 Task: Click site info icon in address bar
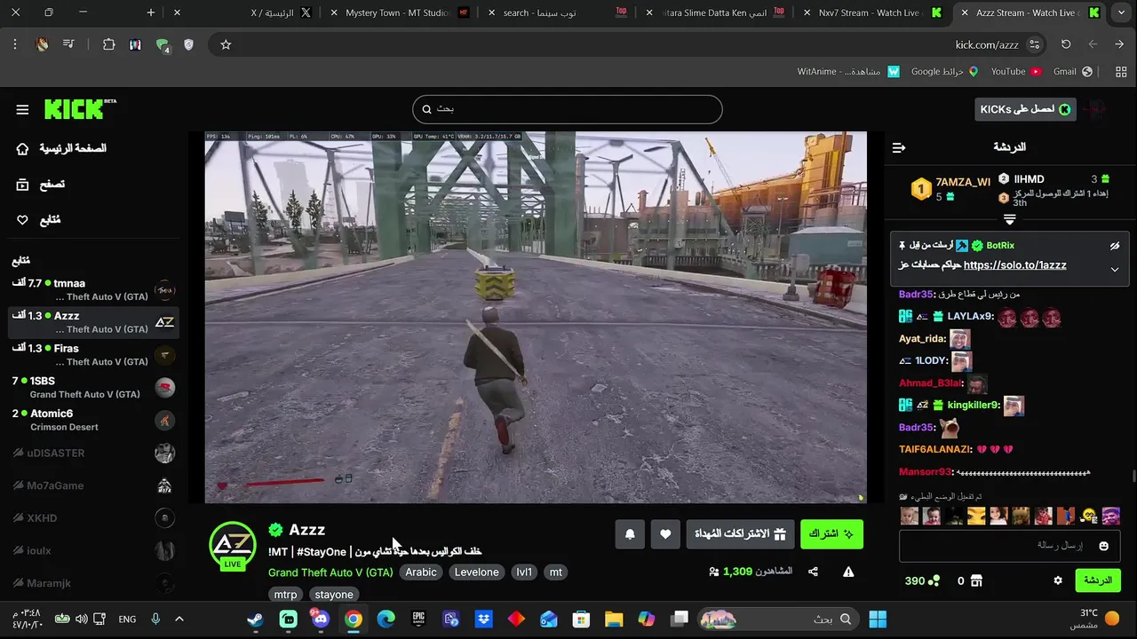pyautogui.click(x=1034, y=44)
